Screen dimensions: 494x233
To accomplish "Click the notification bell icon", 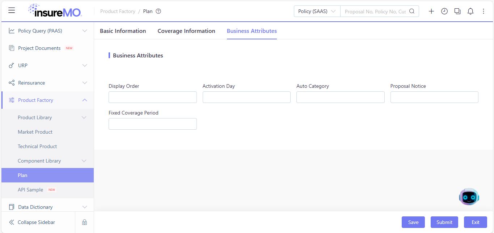I will coord(470,11).
